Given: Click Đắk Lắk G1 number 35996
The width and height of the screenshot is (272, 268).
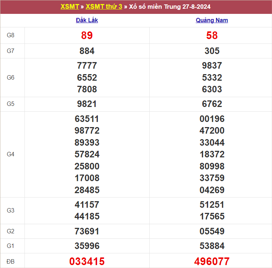Looking at the screenshot, I should coord(87,246).
